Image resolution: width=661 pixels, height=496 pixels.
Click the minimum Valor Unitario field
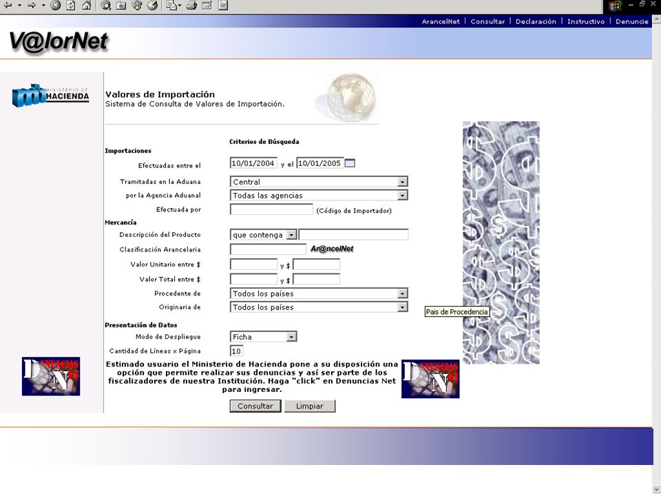(253, 265)
